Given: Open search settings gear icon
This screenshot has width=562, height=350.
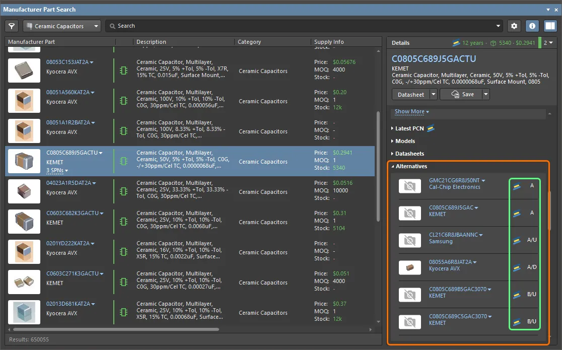Looking at the screenshot, I should (514, 26).
